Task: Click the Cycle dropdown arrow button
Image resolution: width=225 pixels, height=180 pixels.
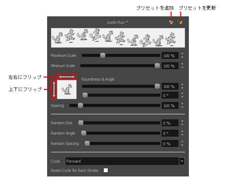Action: [182, 161]
